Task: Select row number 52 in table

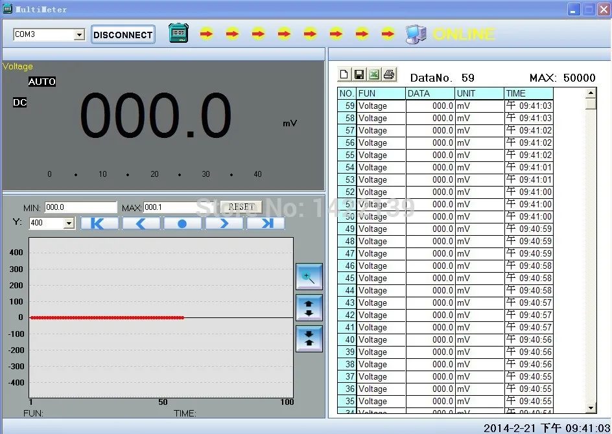Action: [347, 192]
